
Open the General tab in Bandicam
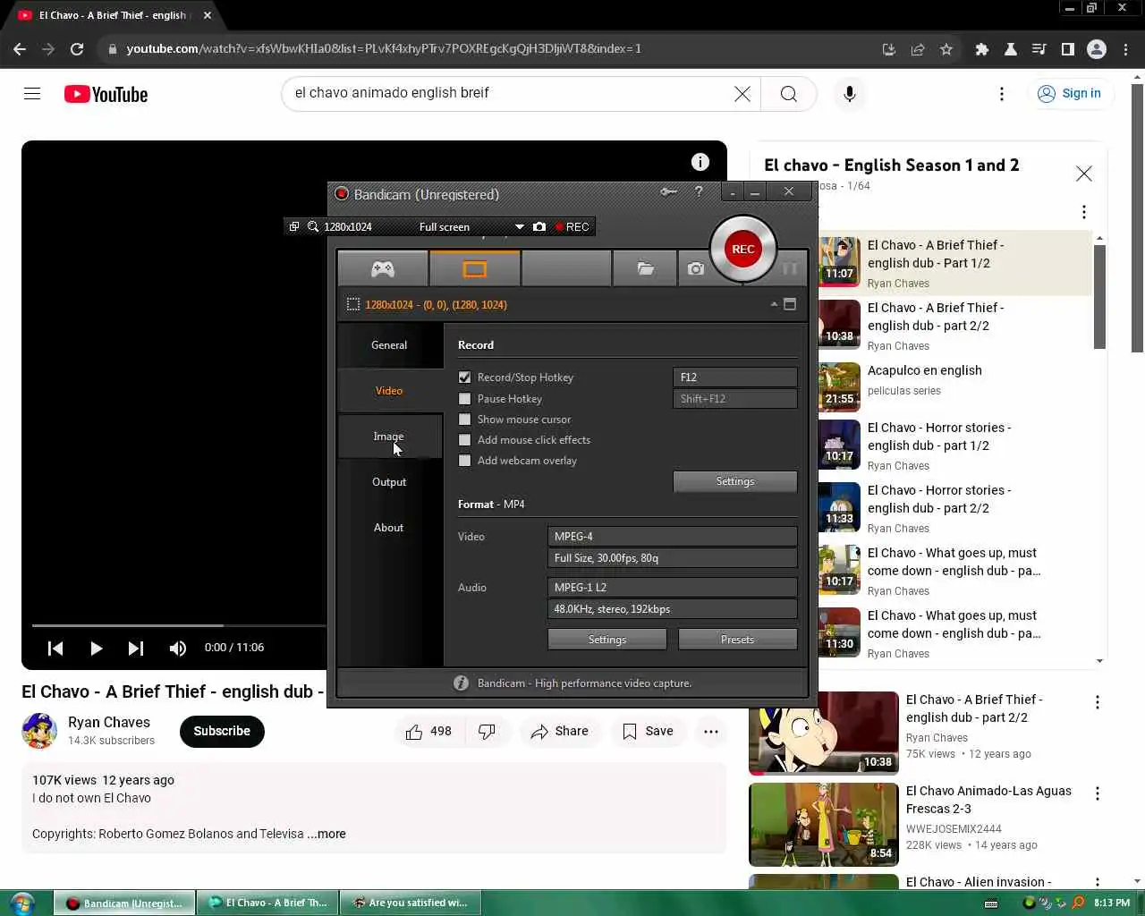point(389,345)
